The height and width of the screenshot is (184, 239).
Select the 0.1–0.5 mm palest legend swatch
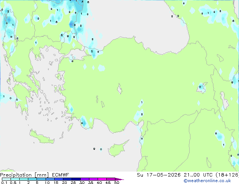point(6,179)
